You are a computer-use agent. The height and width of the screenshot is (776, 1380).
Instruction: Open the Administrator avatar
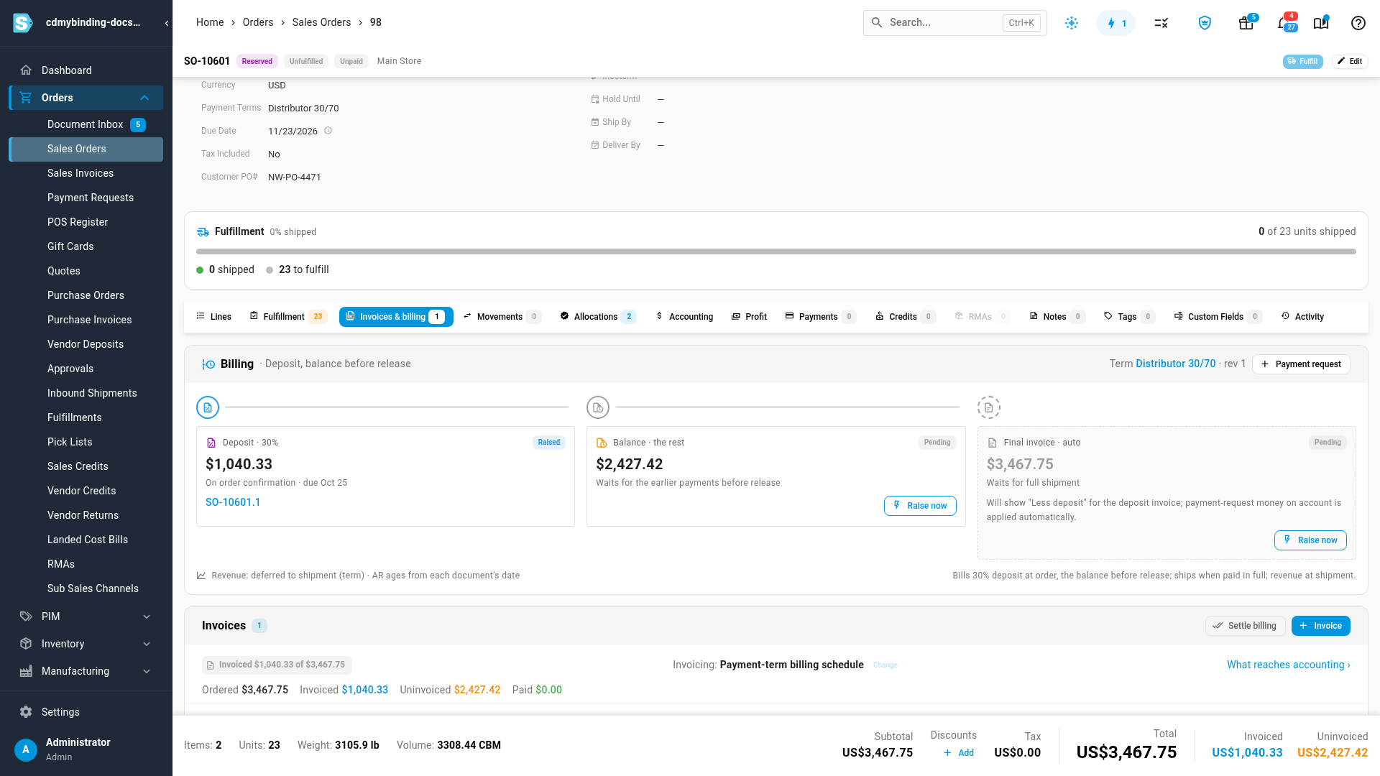coord(26,749)
